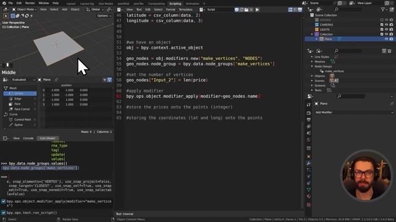This screenshot has width=396, height=222.
Task: Expand the Objects entry in data browser
Action: tap(312, 76)
